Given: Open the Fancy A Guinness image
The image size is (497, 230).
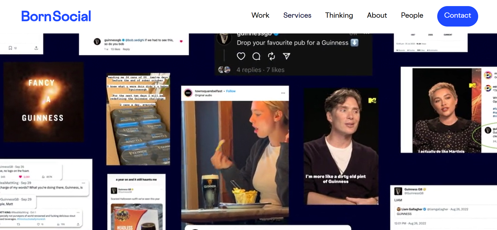Looking at the screenshot, I should pos(43,102).
